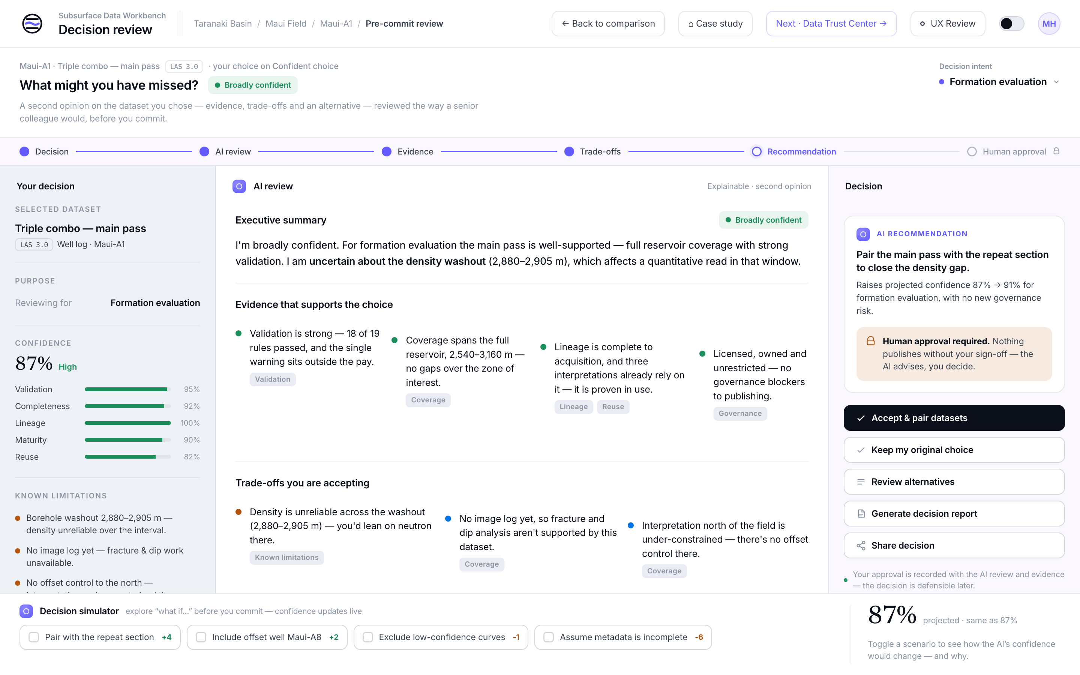The image size is (1080, 675).
Task: Click the 87% projected confidence value
Action: click(x=892, y=615)
